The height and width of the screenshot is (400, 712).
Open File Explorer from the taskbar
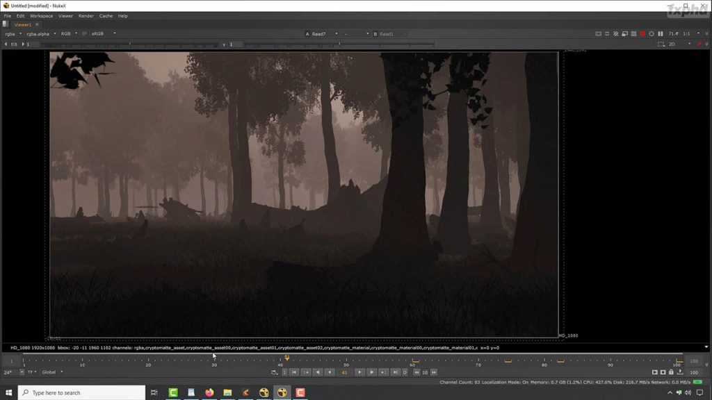227,393
